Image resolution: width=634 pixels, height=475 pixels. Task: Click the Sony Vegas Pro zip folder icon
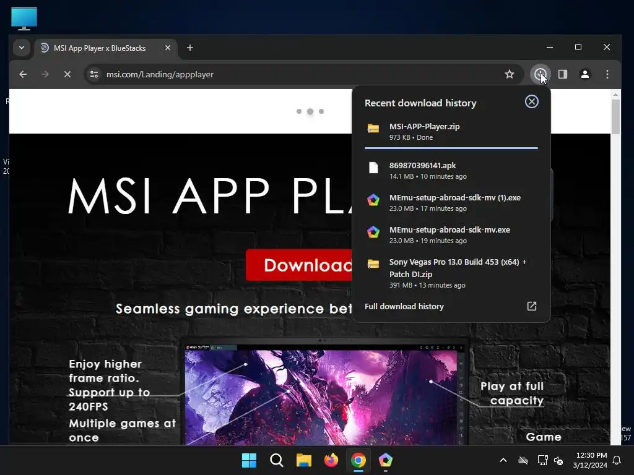point(373,263)
